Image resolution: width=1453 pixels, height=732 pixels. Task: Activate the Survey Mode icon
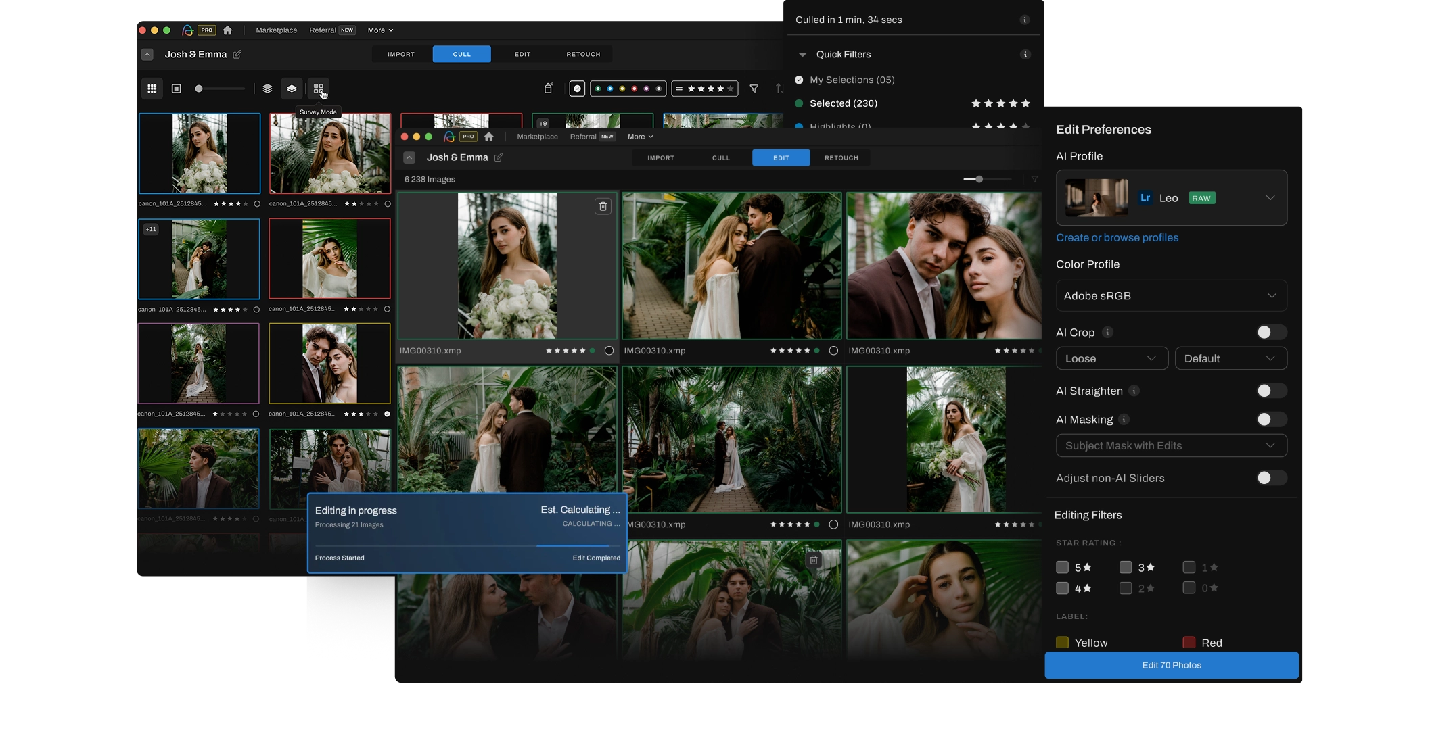(x=318, y=89)
